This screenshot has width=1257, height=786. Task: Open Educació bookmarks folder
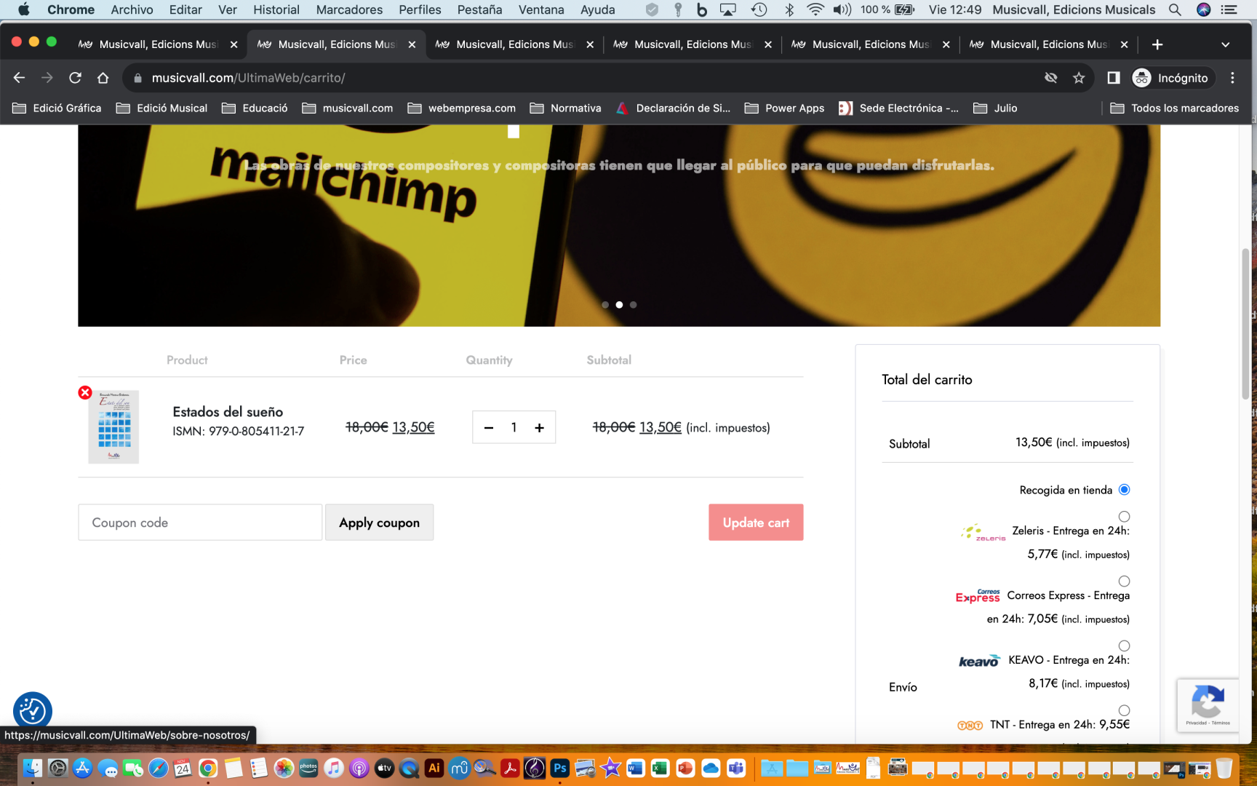pyautogui.click(x=255, y=108)
